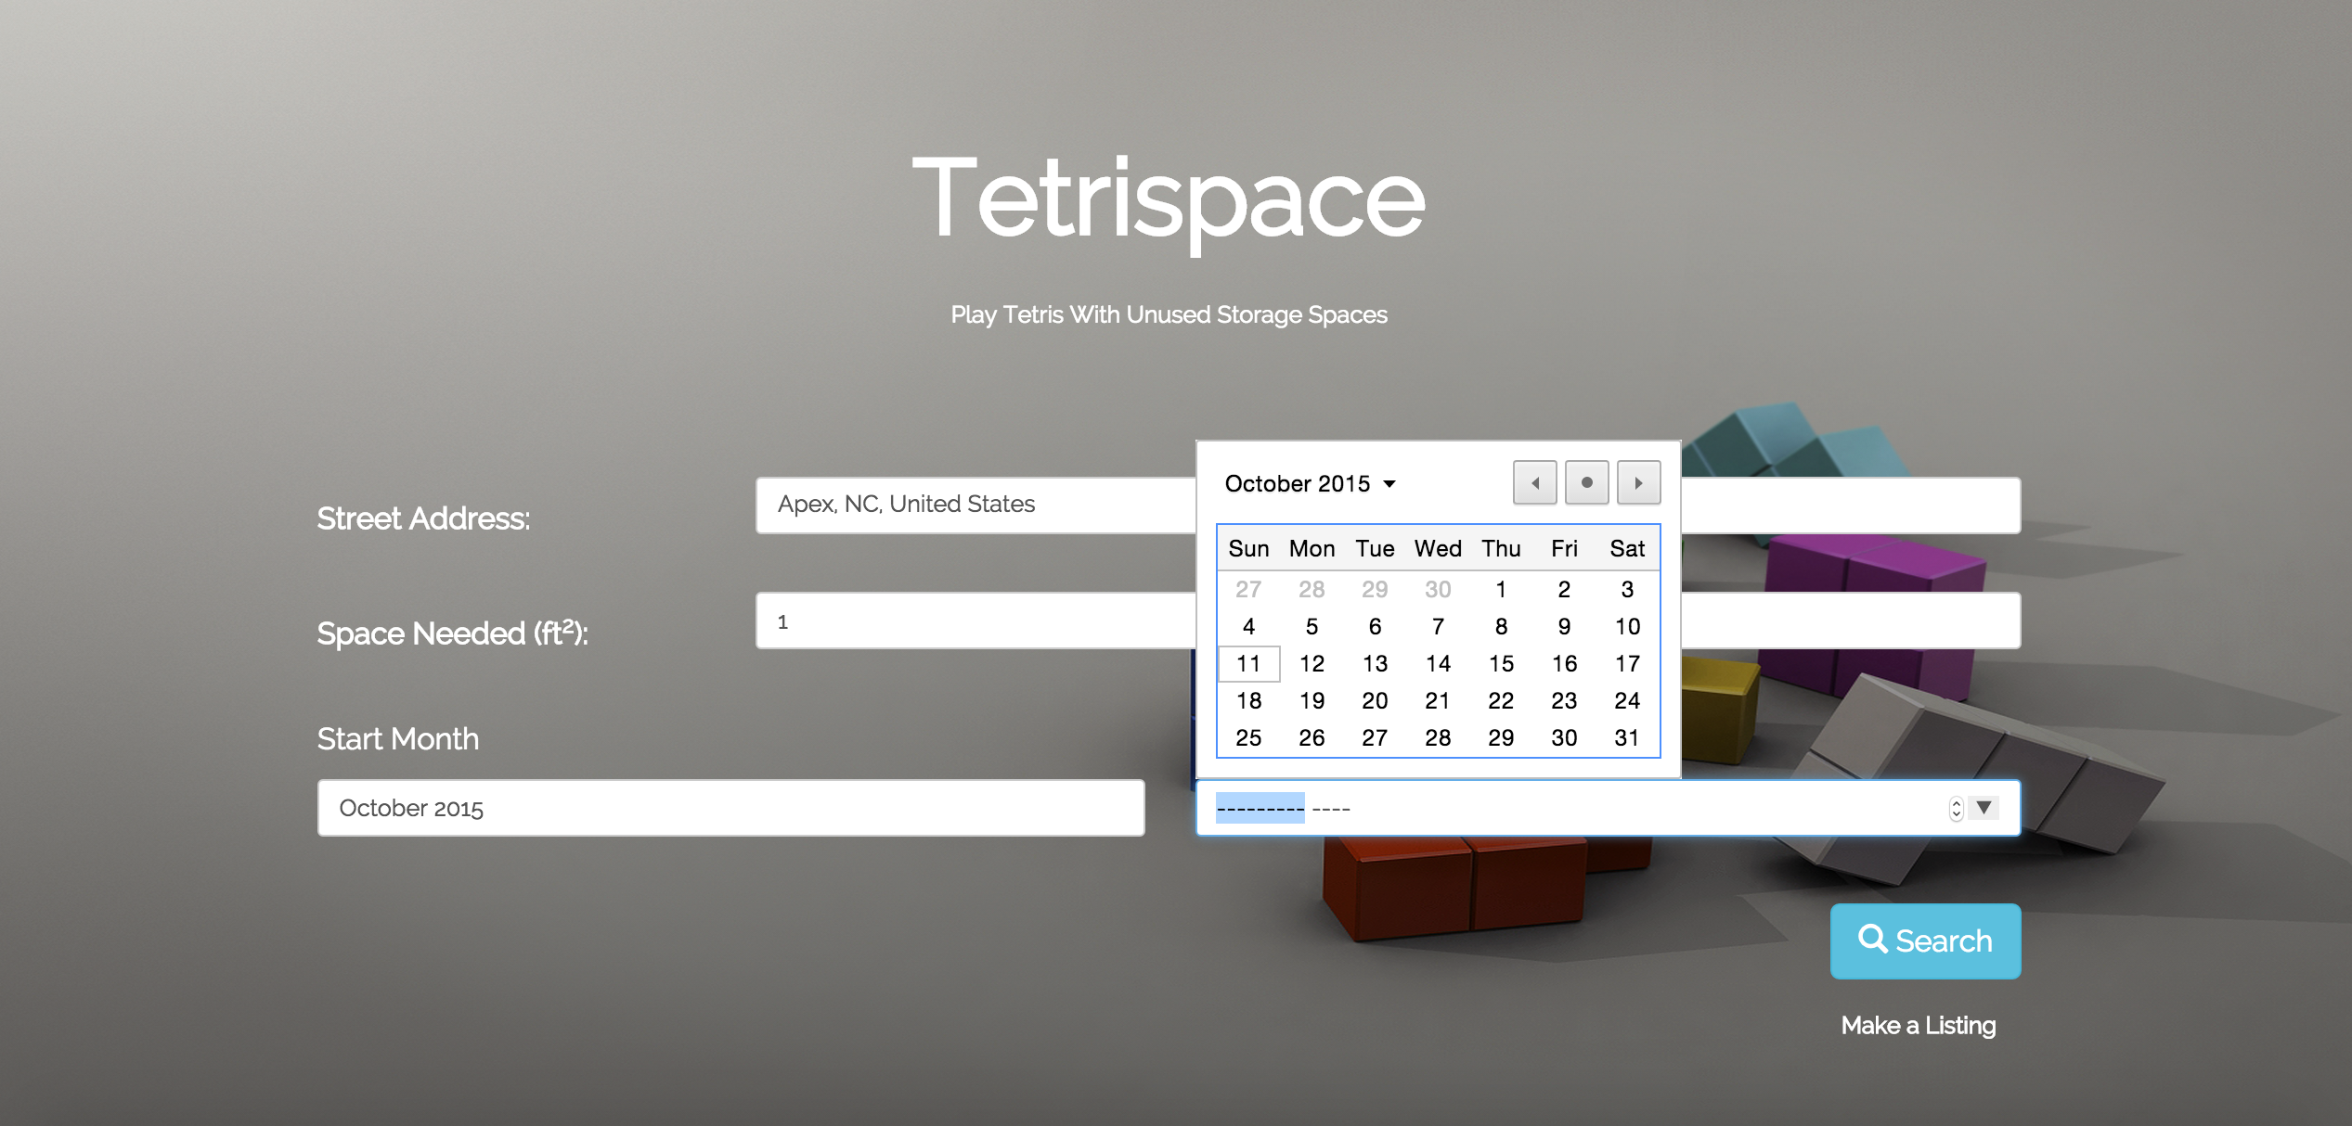The height and width of the screenshot is (1126, 2352).
Task: Click the Search button
Action: (x=1925, y=940)
